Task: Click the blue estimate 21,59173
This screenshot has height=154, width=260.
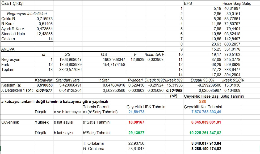Action: coord(136,112)
